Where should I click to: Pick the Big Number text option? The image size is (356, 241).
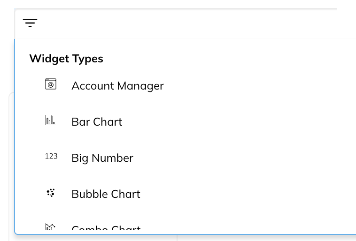click(x=102, y=158)
